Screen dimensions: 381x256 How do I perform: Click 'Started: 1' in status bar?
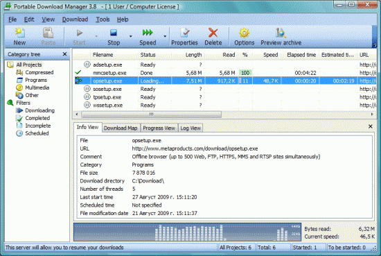(x=305, y=248)
